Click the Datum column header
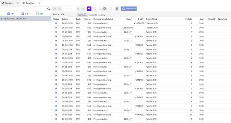The image size is (231, 123). click(65, 19)
